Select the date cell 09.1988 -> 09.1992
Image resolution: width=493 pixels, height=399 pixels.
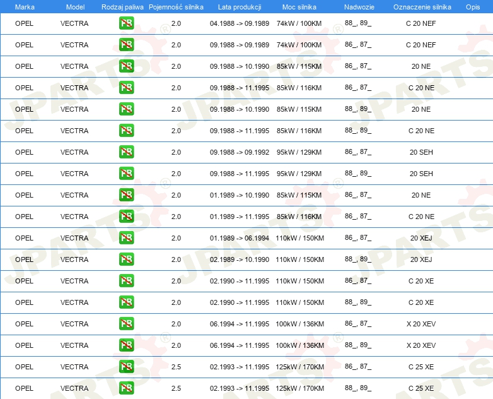[240, 152]
